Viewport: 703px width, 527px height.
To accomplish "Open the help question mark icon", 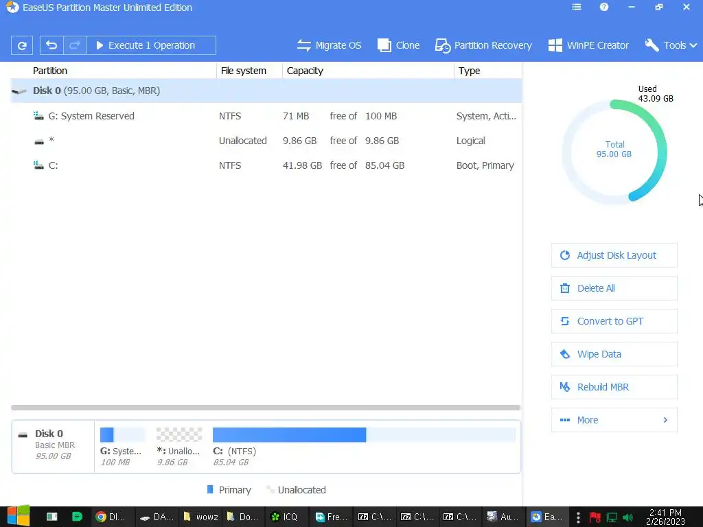I will point(604,7).
